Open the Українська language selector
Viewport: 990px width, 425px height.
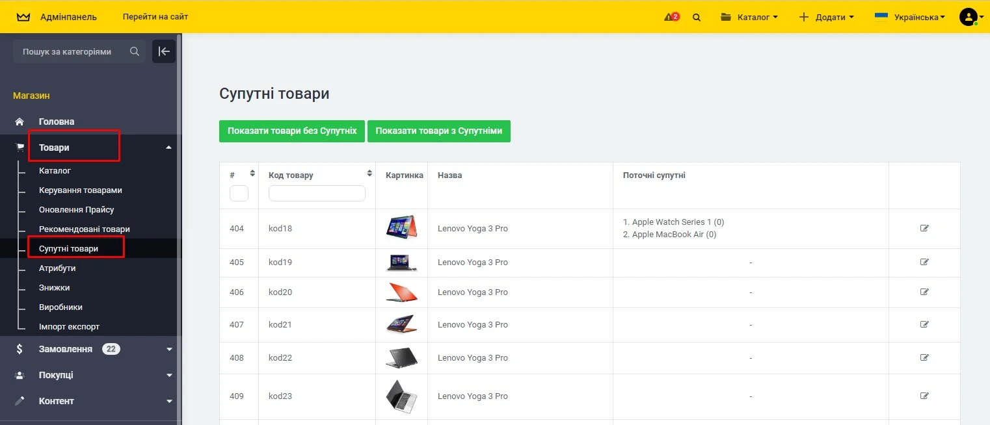coord(910,17)
